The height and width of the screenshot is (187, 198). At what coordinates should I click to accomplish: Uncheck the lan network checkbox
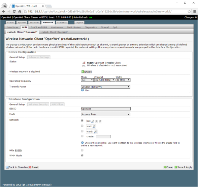[x=82, y=121]
